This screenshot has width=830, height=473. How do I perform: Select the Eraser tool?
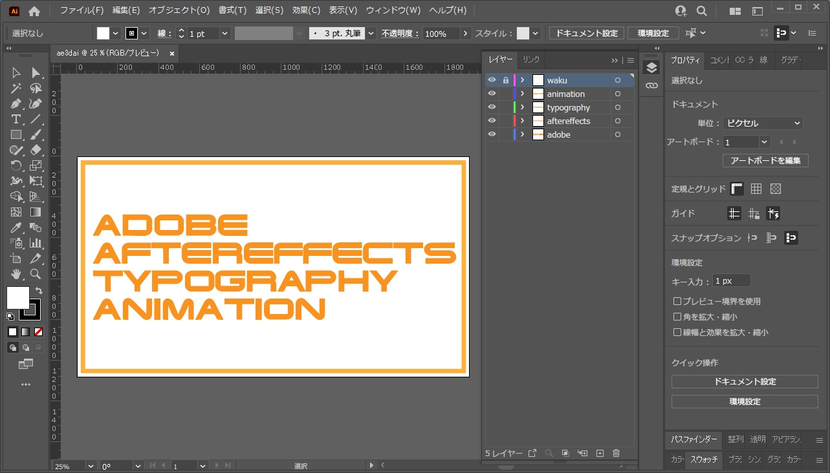tap(36, 151)
